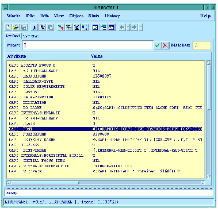Click the grayed save disk icon
218x212 pixels.
pos(24,27)
